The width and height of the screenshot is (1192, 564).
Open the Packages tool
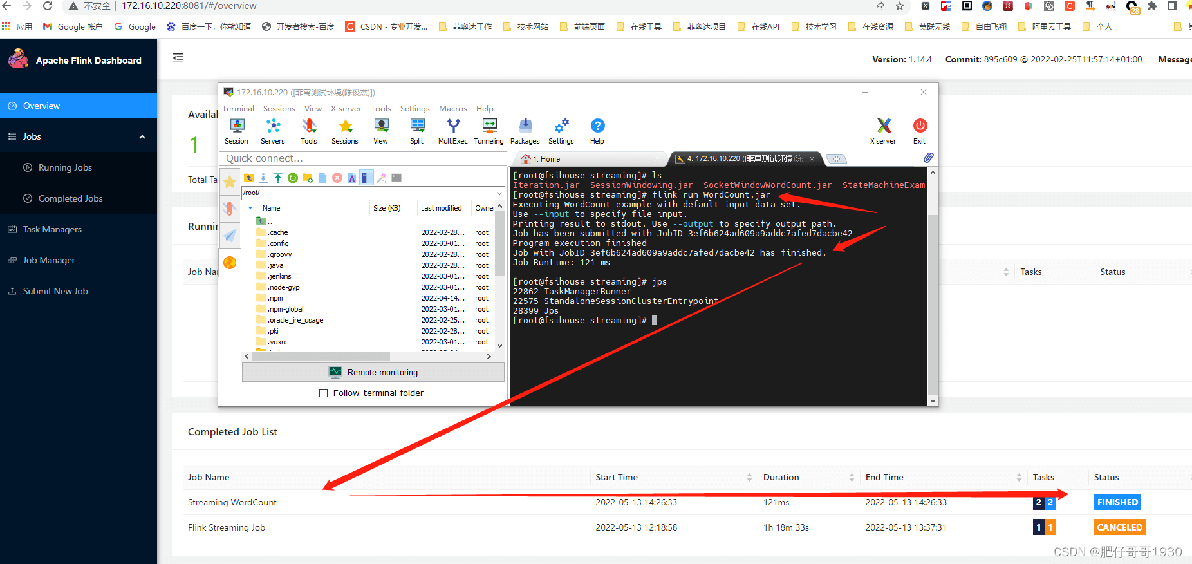point(525,131)
